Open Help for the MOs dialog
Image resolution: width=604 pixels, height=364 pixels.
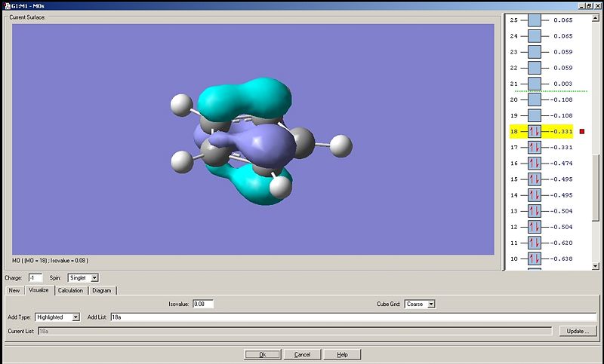click(342, 354)
